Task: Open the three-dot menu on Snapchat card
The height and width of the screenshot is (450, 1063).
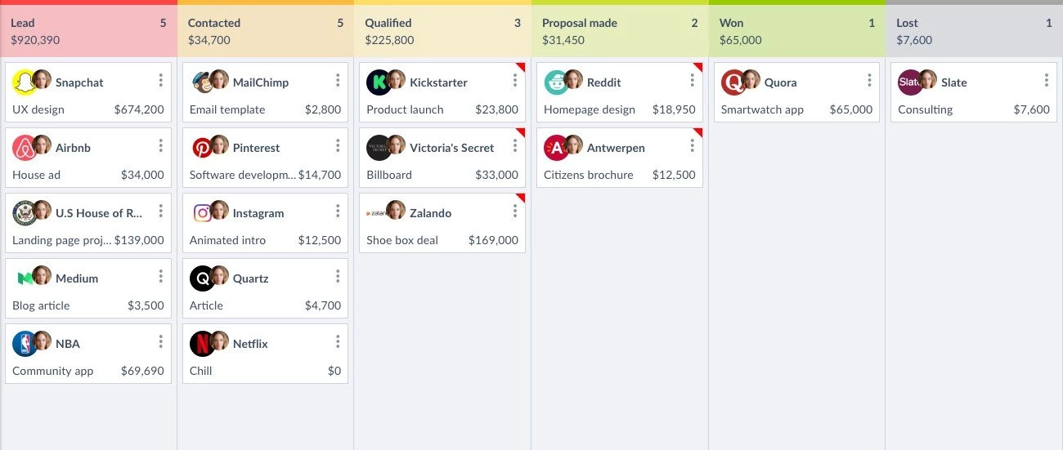Action: 161,80
